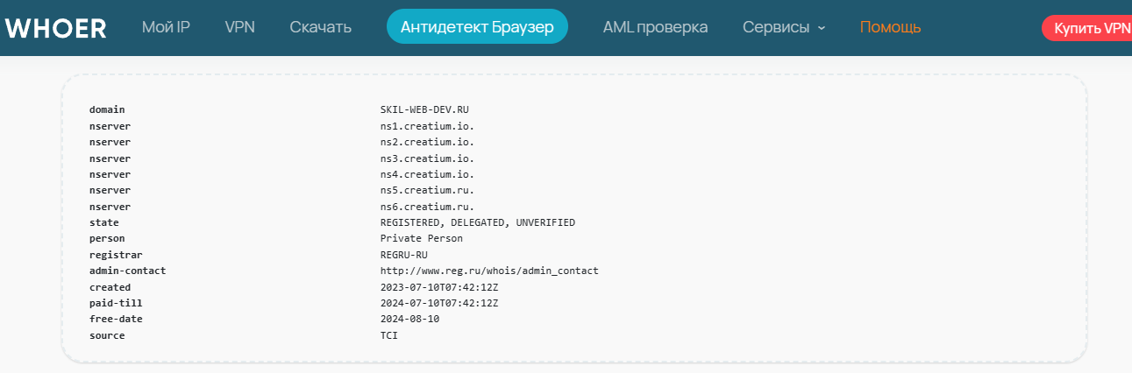Click registrar value REGRU-RU
Screen dimensions: 1132x373
click(404, 255)
